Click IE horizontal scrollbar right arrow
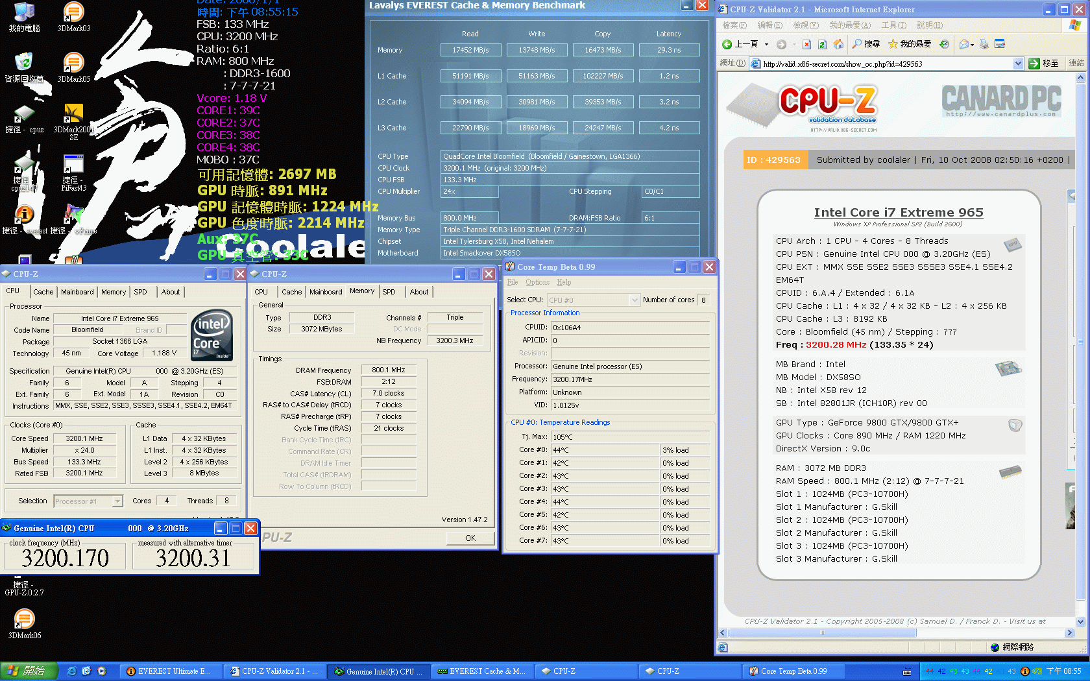This screenshot has width=1090, height=681. click(1070, 633)
